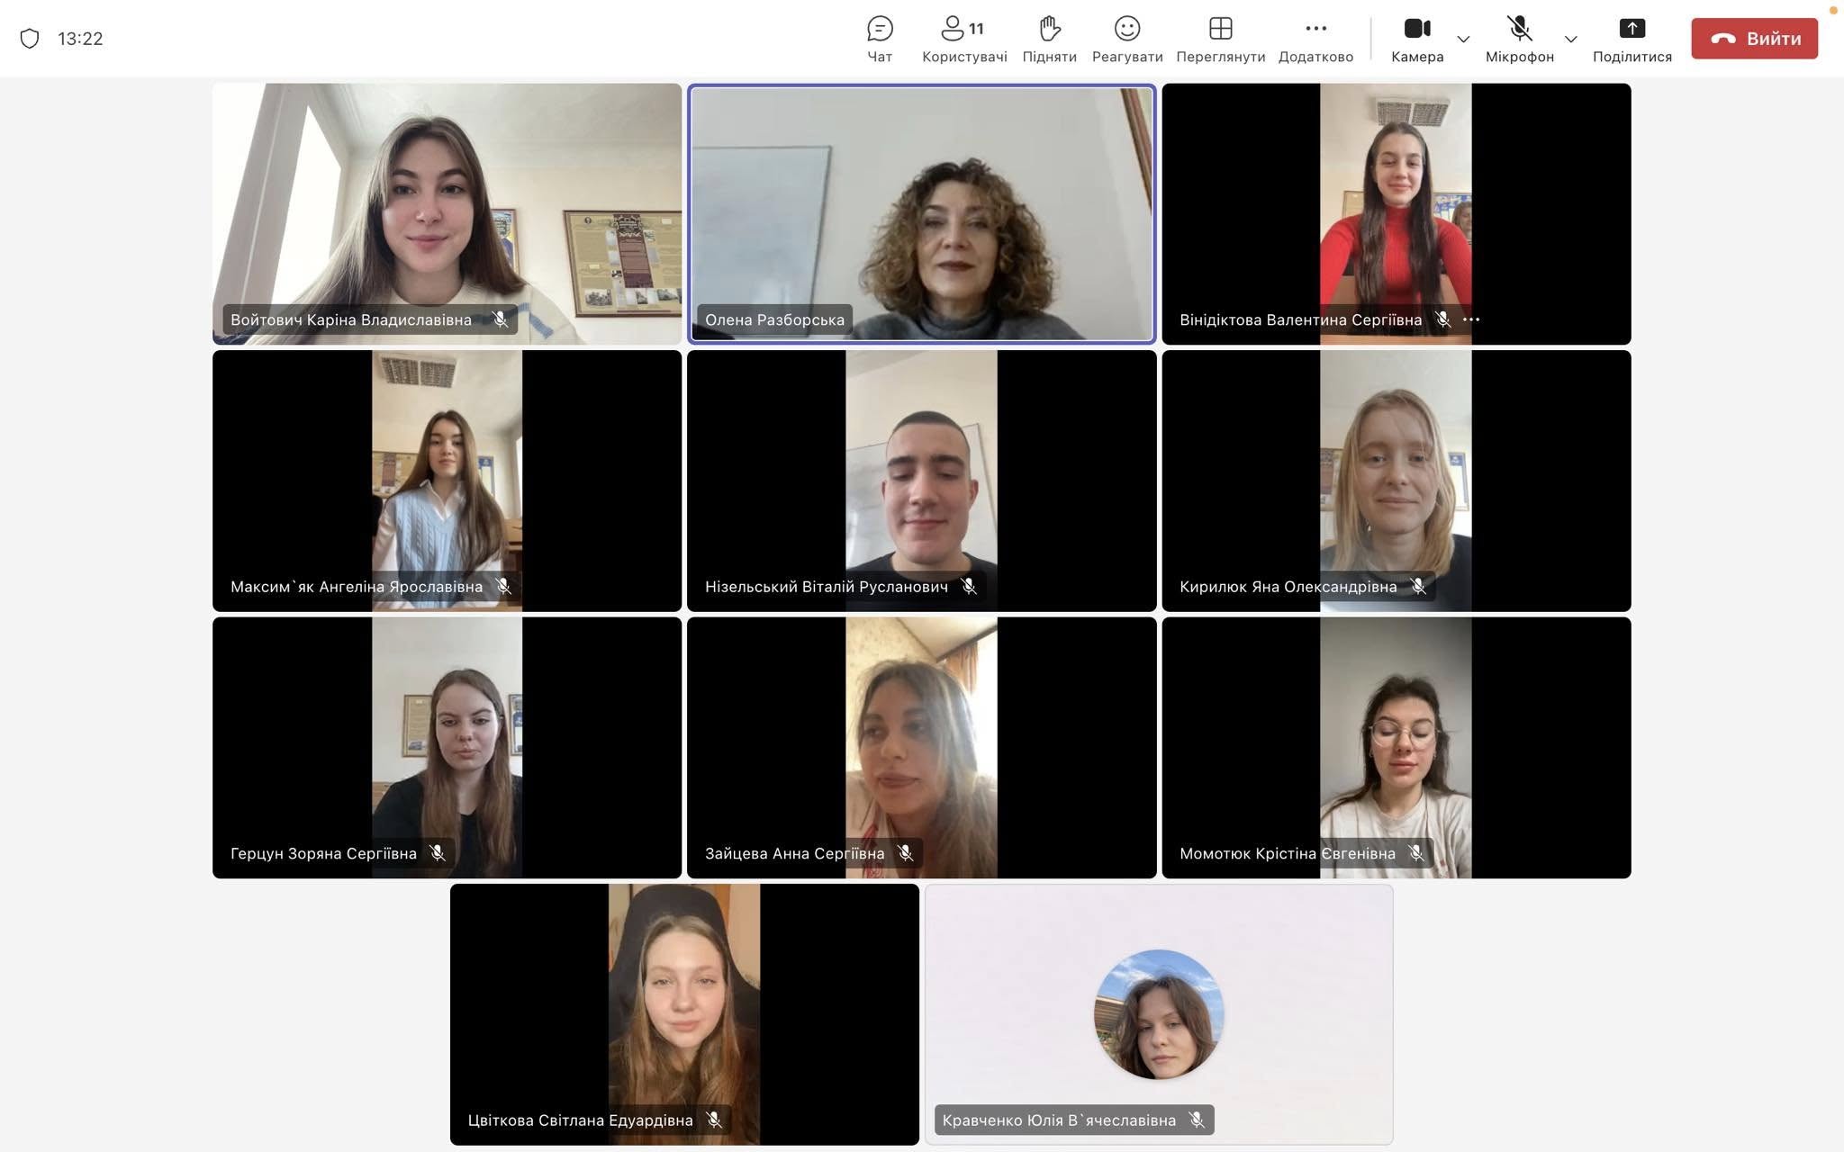Viewport: 1844px width, 1152px height.
Task: Click muted mic icon beside Вінідіктова Валентина
Action: (x=1442, y=319)
